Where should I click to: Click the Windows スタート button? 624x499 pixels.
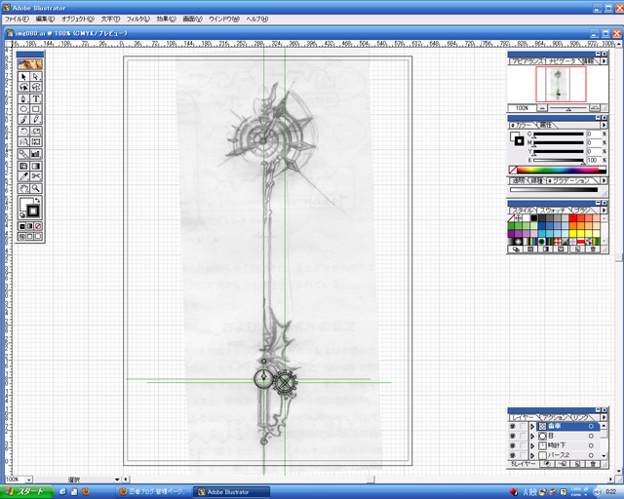(26, 492)
